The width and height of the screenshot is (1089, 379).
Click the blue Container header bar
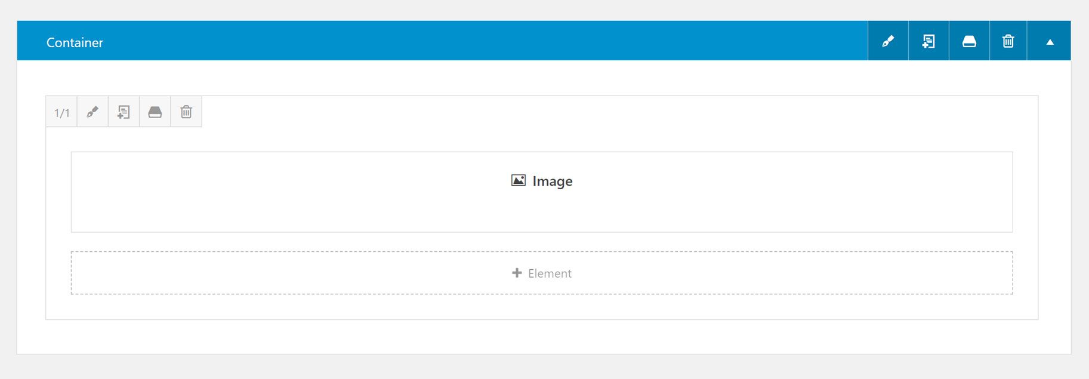click(x=442, y=41)
